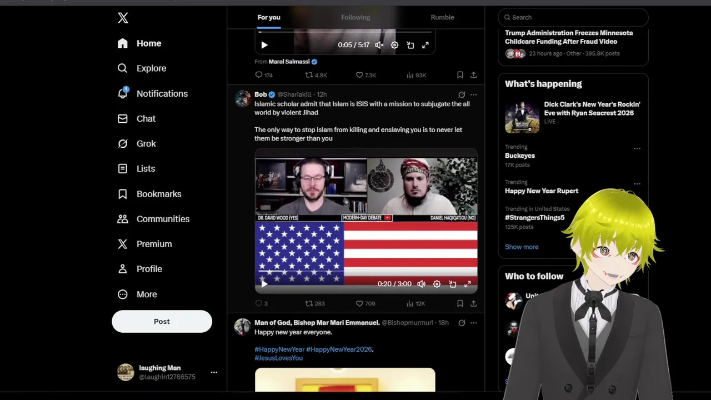The image size is (711, 400).
Task: Open the Home page
Action: pos(139,43)
